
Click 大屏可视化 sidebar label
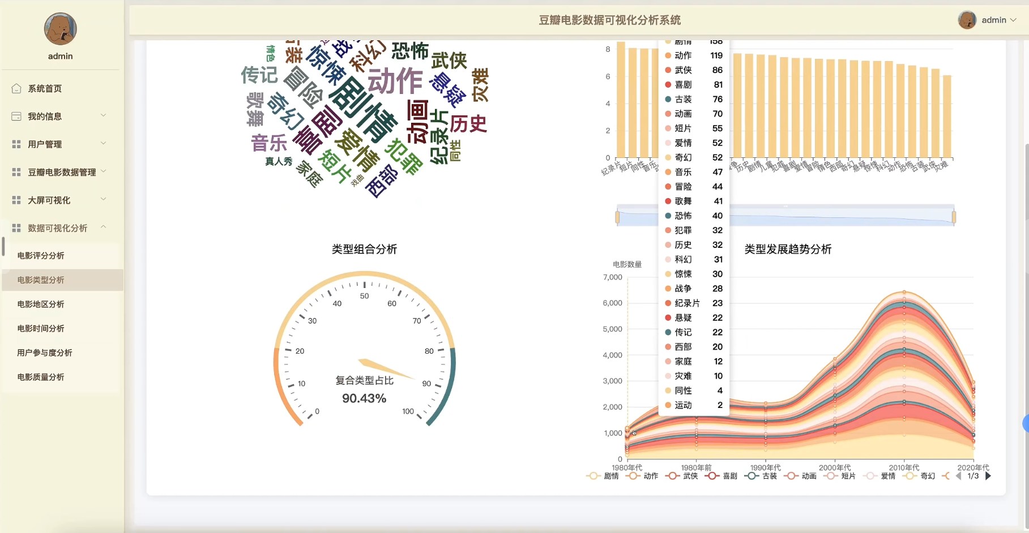click(49, 200)
